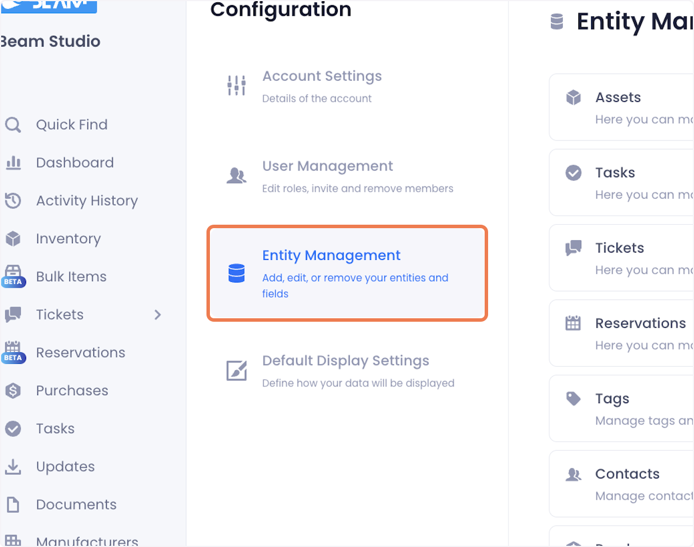Open the Contacts entity card
Image resolution: width=694 pixels, height=547 pixels.
(x=622, y=483)
